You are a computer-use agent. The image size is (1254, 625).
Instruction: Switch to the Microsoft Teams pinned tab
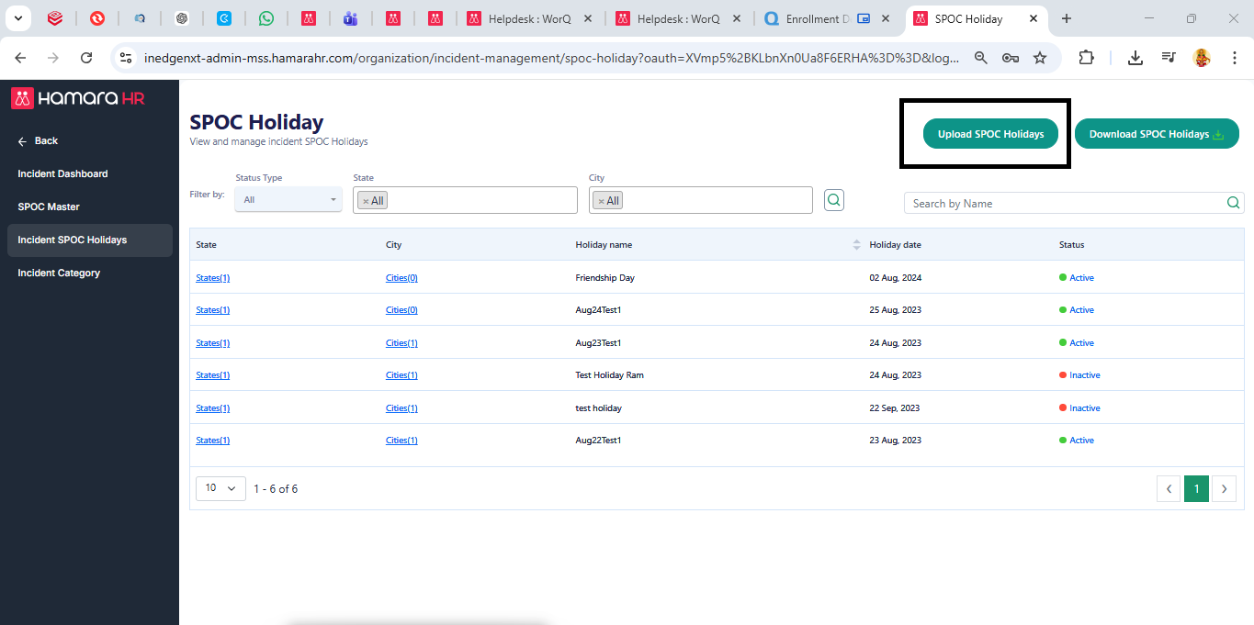[x=350, y=18]
